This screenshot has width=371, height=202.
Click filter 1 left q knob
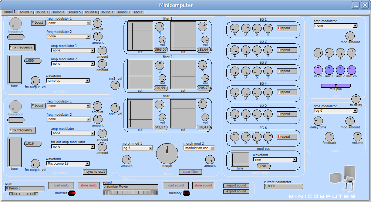click(159, 27)
